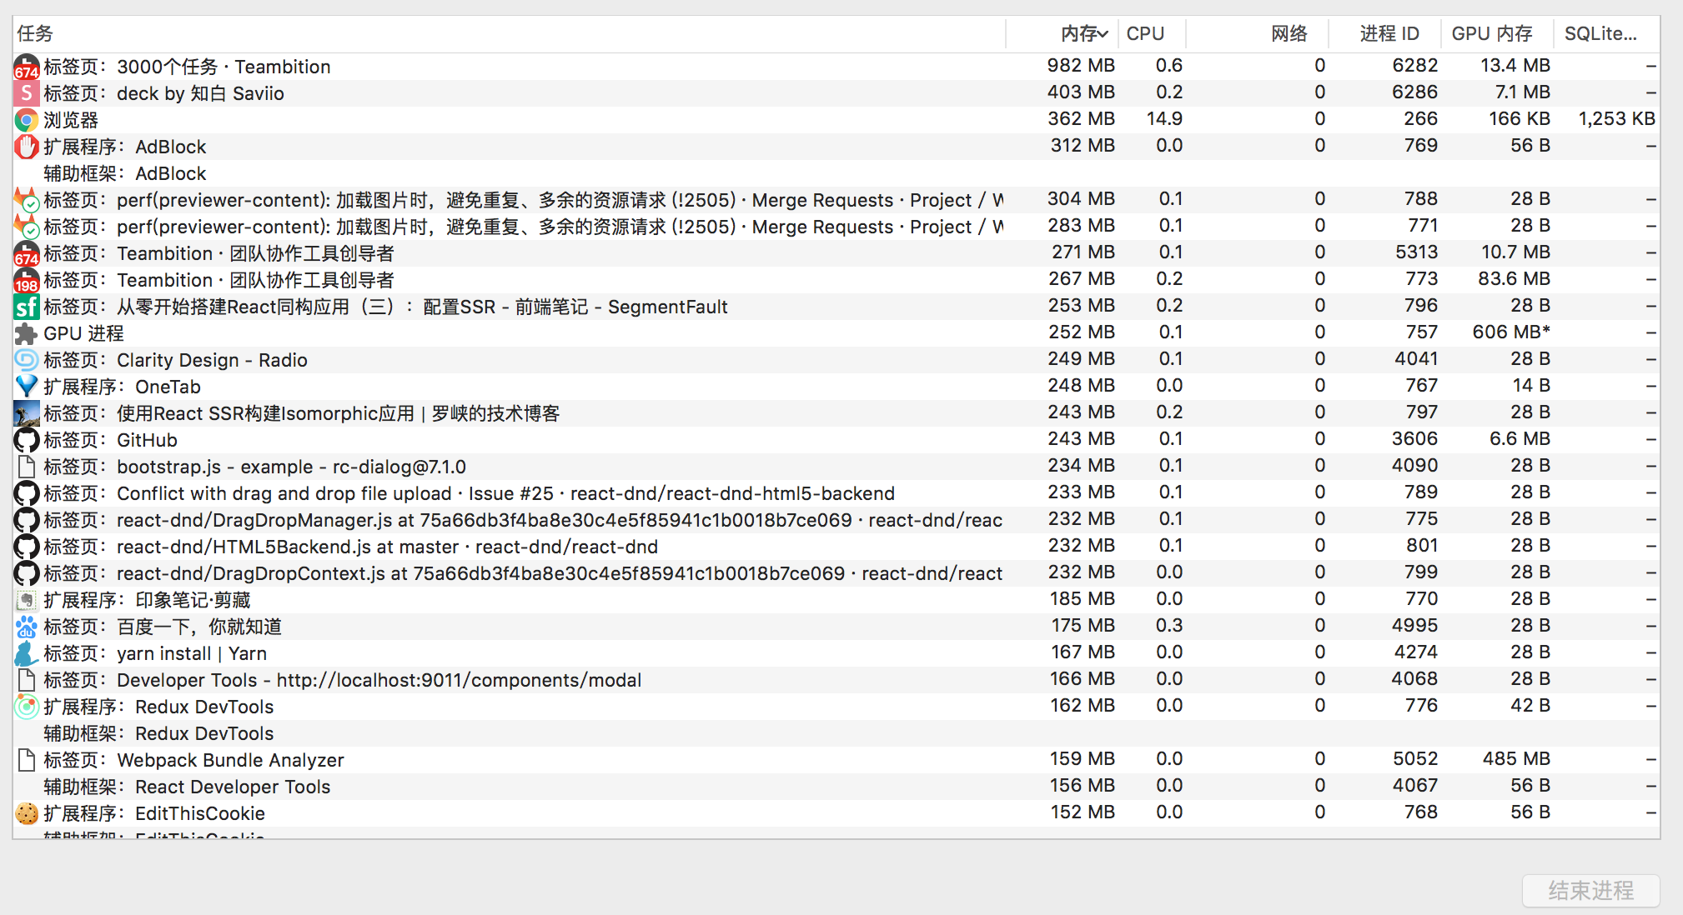1683x915 pixels.
Task: Click the Baidu paw favicon
Action: pos(27,627)
